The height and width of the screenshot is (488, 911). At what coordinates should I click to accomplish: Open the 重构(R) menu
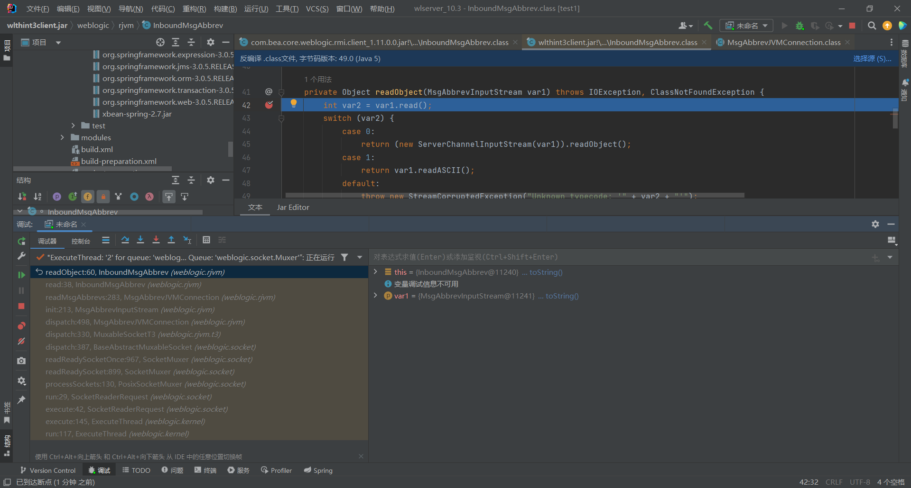pyautogui.click(x=194, y=9)
